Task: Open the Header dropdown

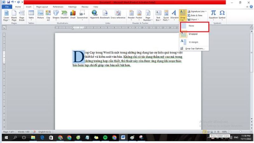Action: coord(131,15)
